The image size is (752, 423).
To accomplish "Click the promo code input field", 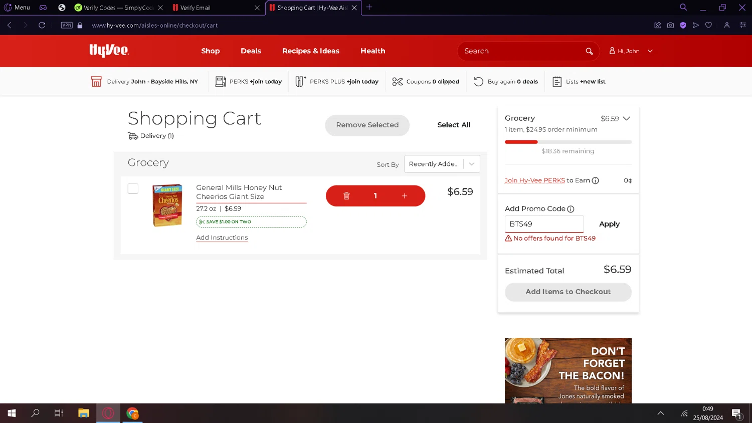I will [544, 224].
